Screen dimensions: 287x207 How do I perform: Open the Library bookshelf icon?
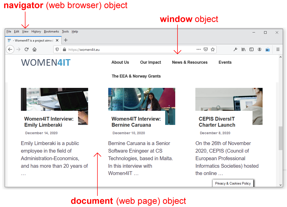click(x=243, y=50)
